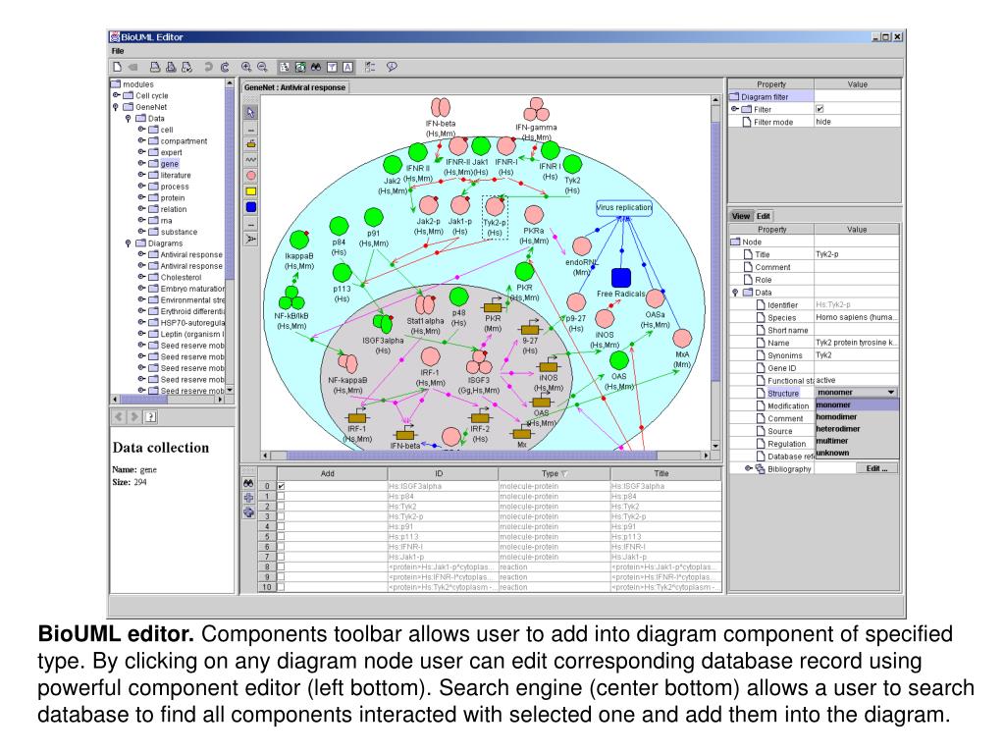
Task: Click the binoculars icon beside the results table
Action: coord(248,483)
